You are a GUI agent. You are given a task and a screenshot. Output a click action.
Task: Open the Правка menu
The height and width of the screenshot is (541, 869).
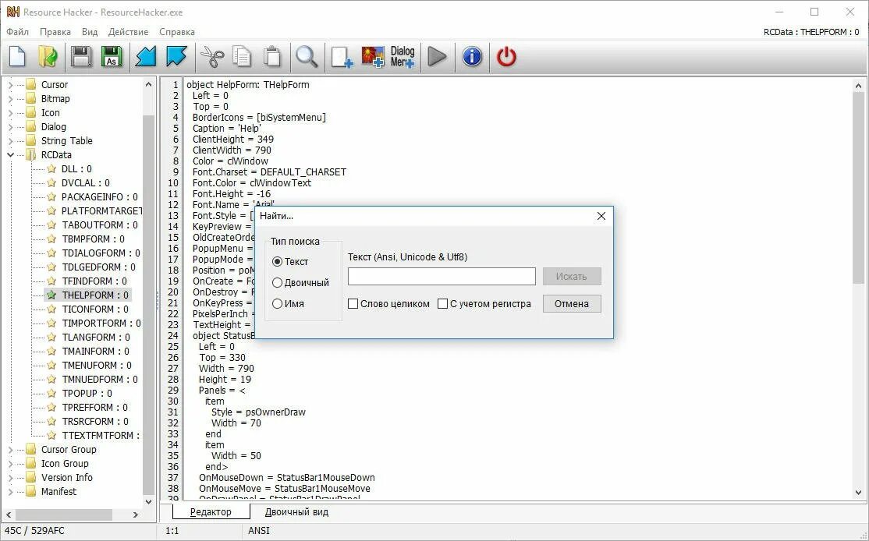point(55,31)
